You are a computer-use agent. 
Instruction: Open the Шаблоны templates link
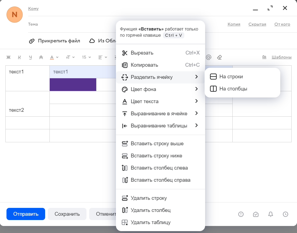(x=281, y=57)
